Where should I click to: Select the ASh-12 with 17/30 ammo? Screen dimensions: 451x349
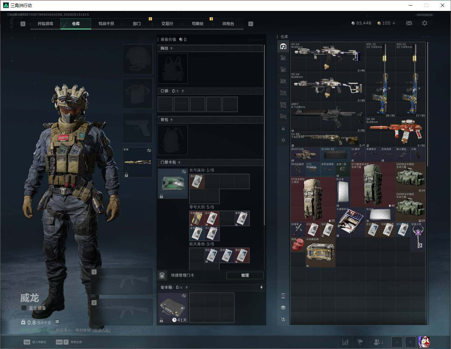pyautogui.click(x=411, y=80)
